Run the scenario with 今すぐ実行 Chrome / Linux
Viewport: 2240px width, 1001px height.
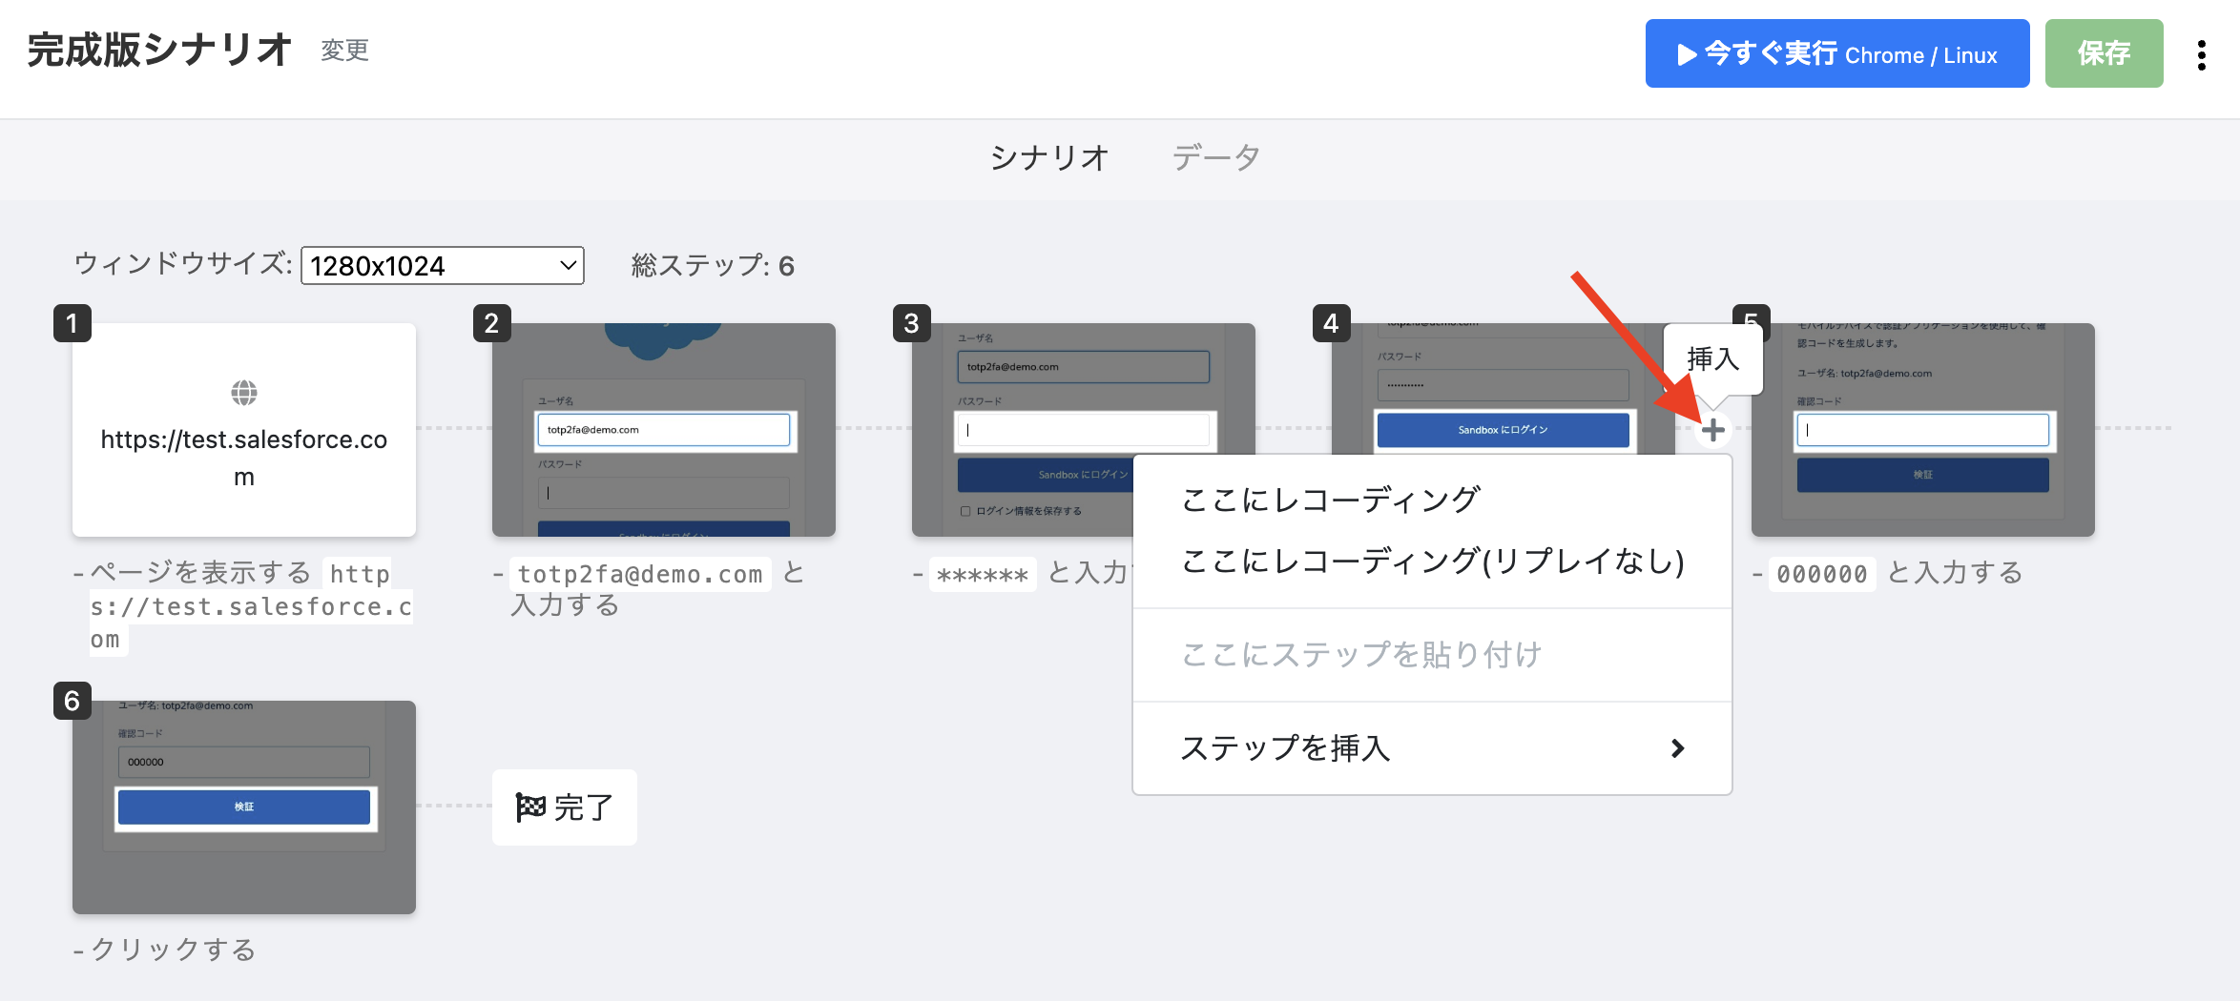(x=1836, y=53)
